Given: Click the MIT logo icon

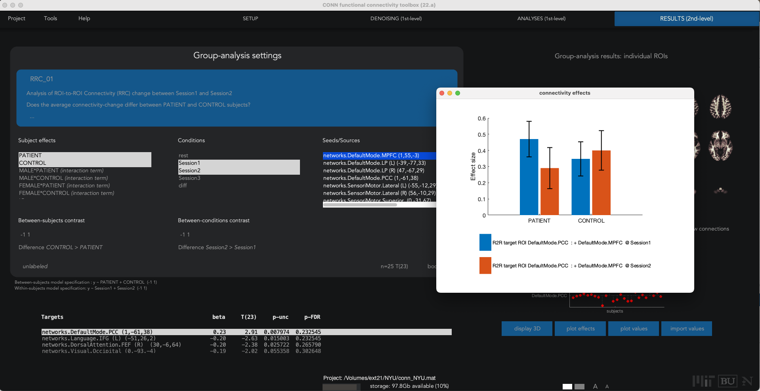Looking at the screenshot, I should click(x=703, y=381).
